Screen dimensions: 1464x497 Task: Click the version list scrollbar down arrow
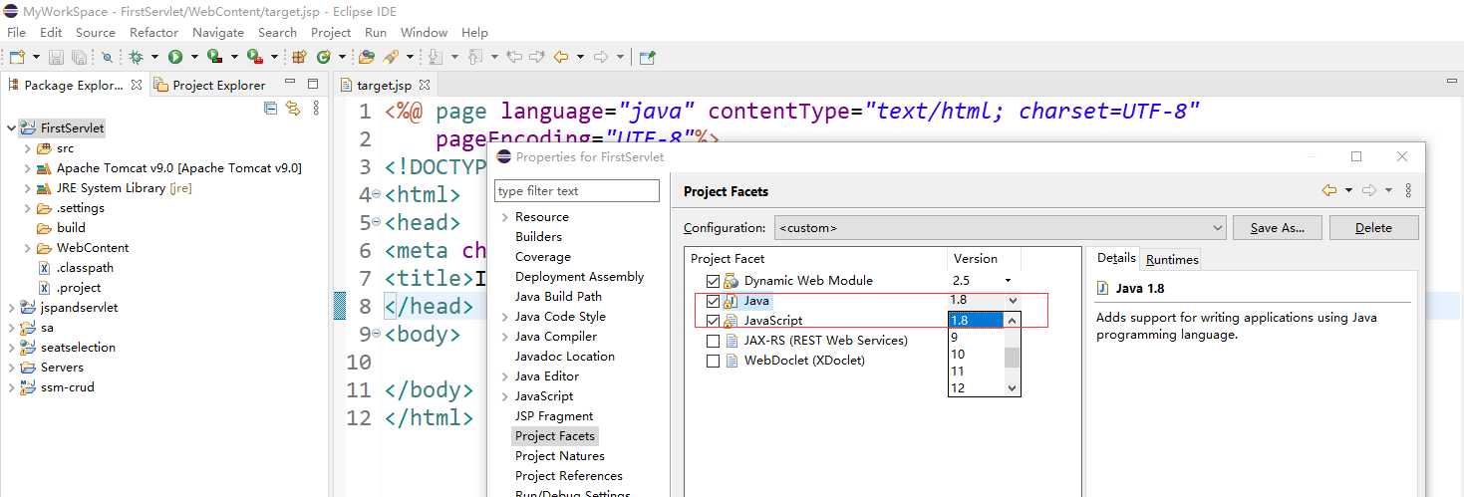(x=1013, y=388)
